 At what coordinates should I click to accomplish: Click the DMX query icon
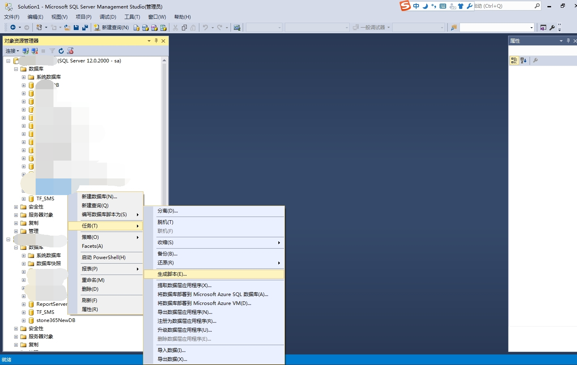154,28
